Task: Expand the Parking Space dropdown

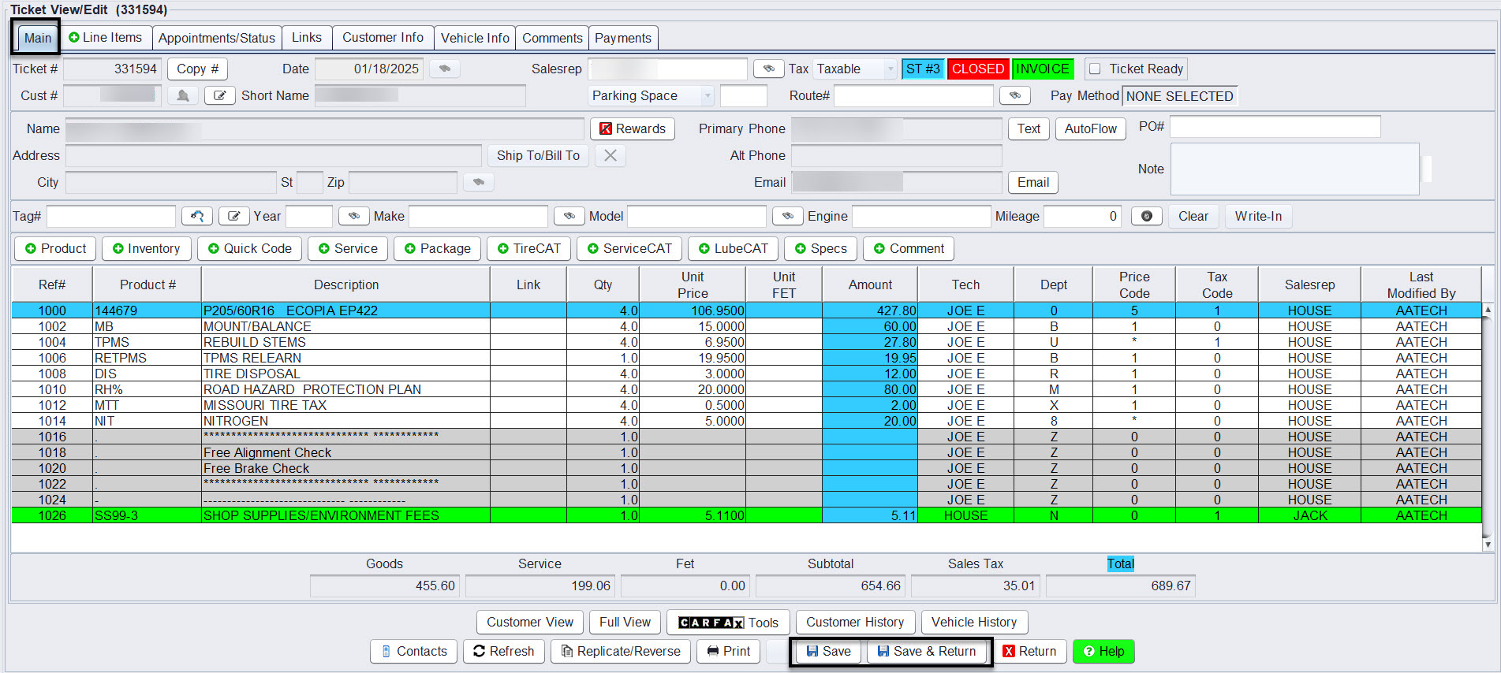Action: 707,96
